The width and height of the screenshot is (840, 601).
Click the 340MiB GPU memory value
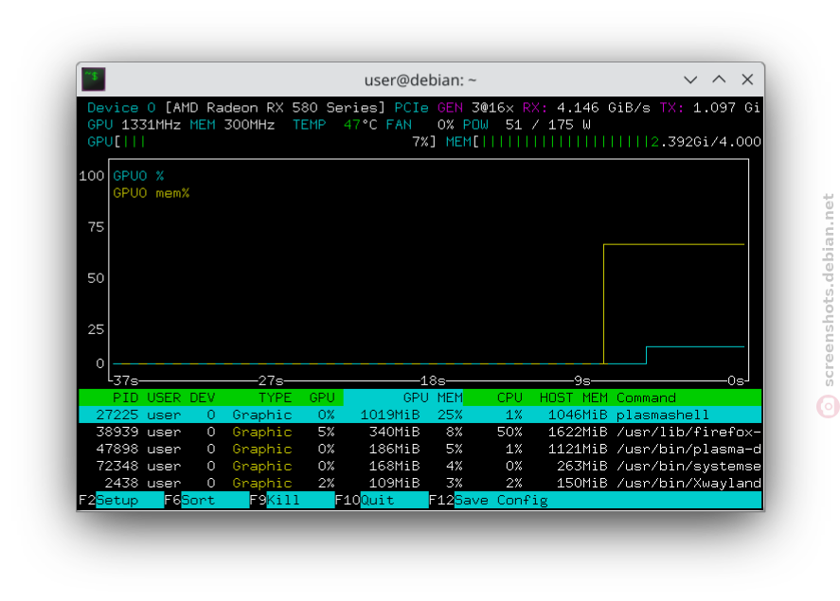(394, 432)
